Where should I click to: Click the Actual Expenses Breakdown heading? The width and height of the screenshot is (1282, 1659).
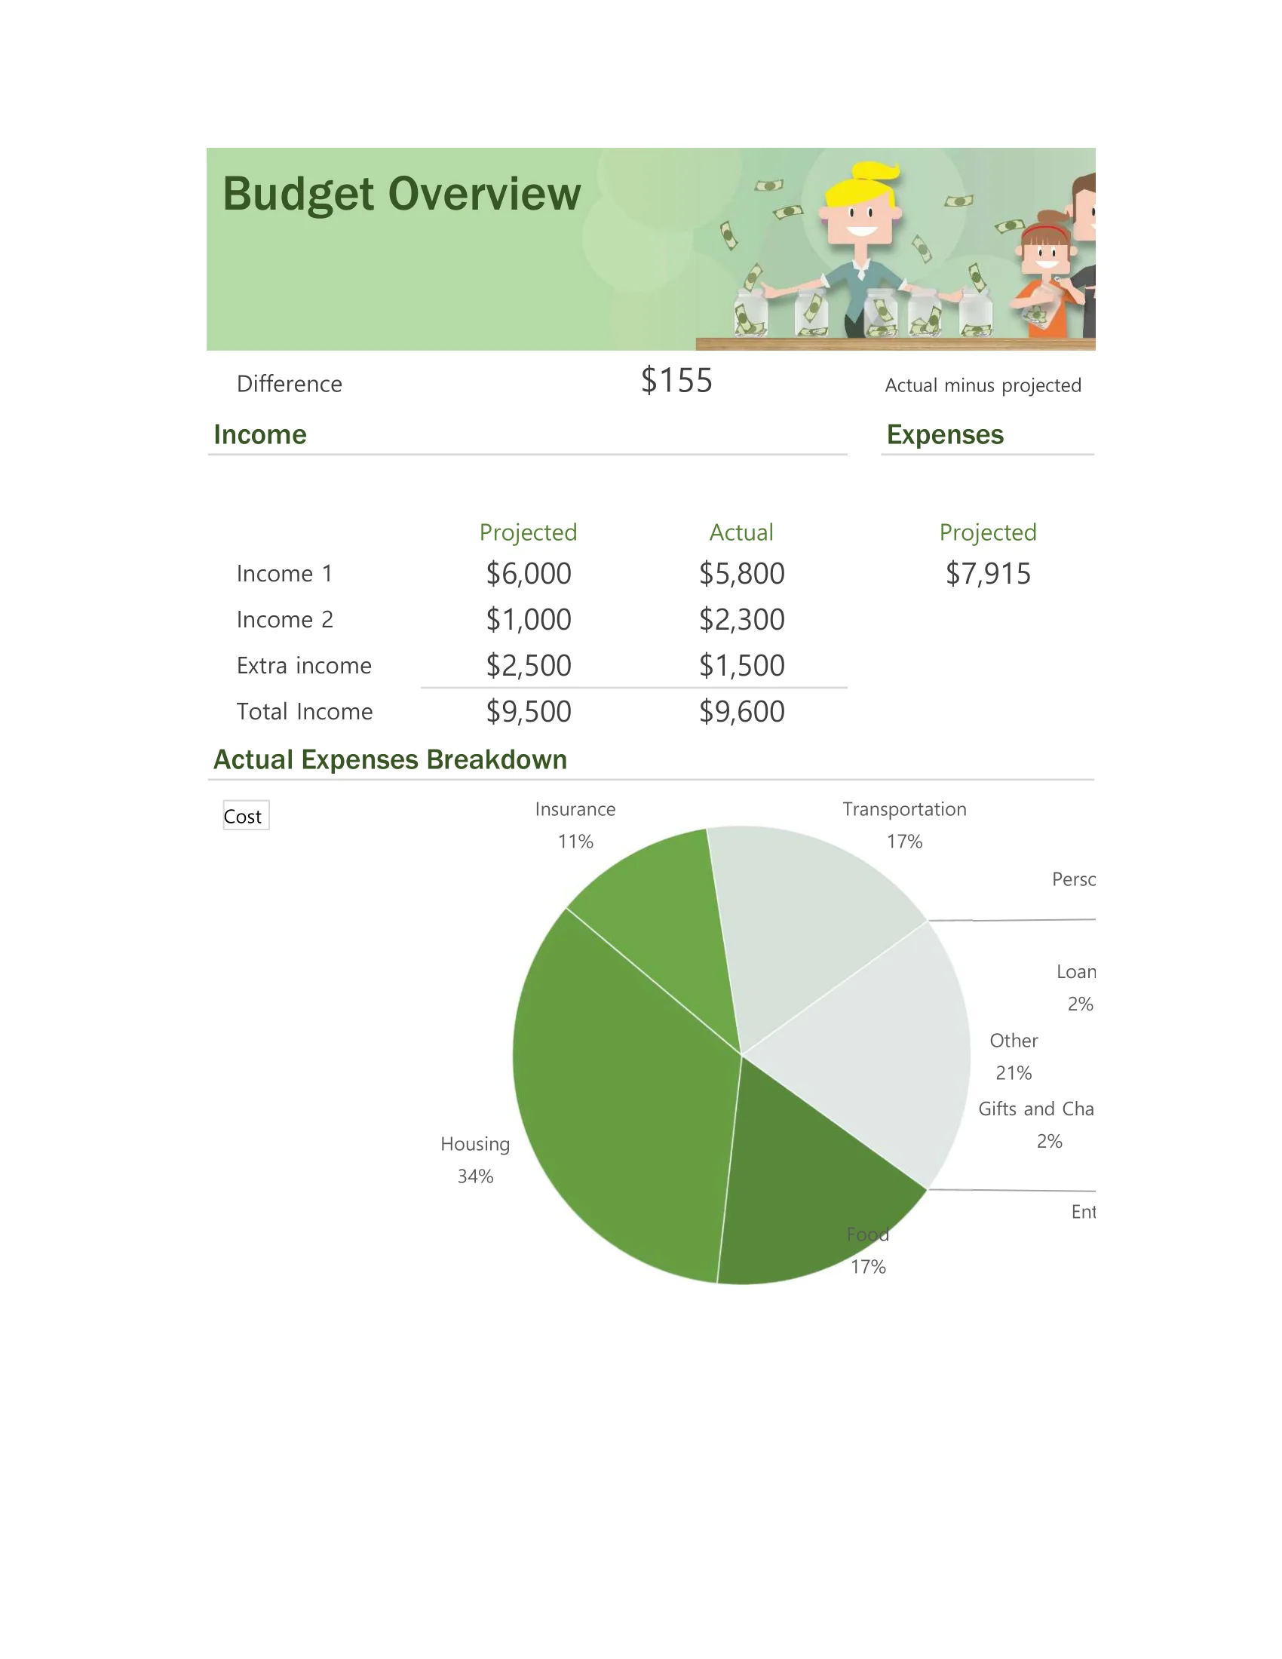pyautogui.click(x=390, y=759)
